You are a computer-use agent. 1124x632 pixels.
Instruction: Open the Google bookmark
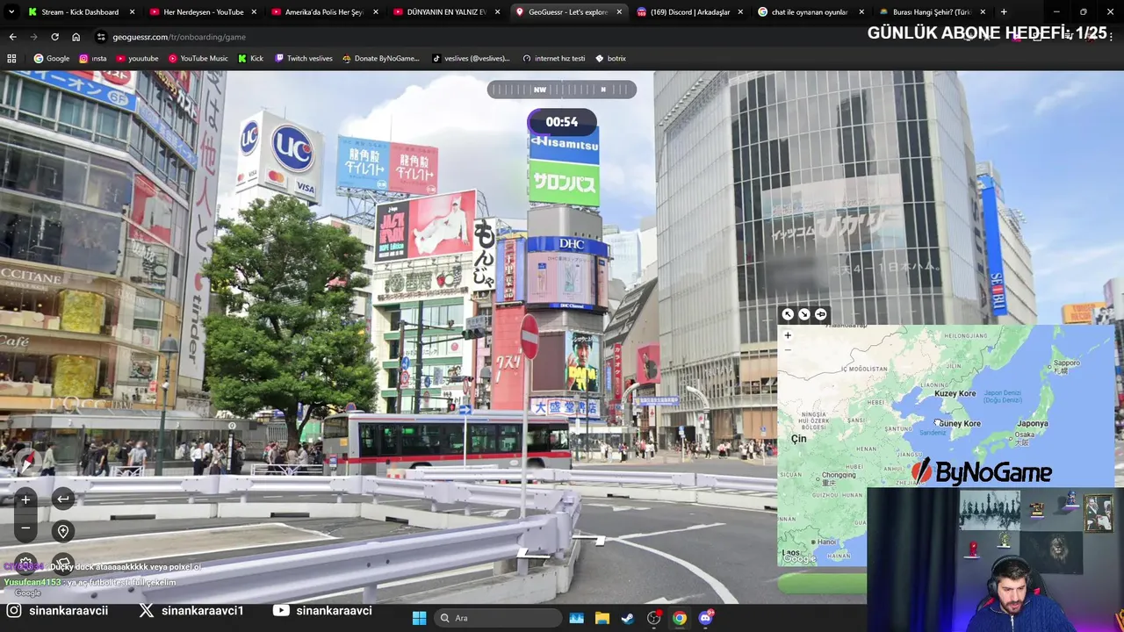coord(51,58)
